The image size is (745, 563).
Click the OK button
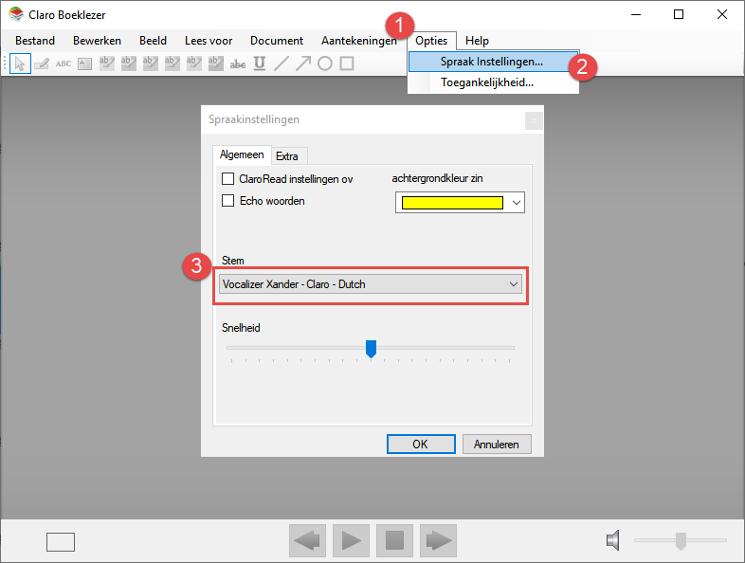pyautogui.click(x=420, y=444)
